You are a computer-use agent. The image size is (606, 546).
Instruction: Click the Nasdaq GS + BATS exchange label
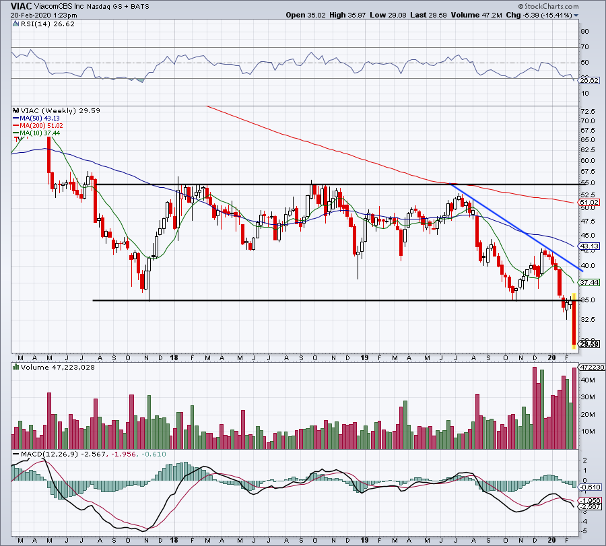(118, 7)
